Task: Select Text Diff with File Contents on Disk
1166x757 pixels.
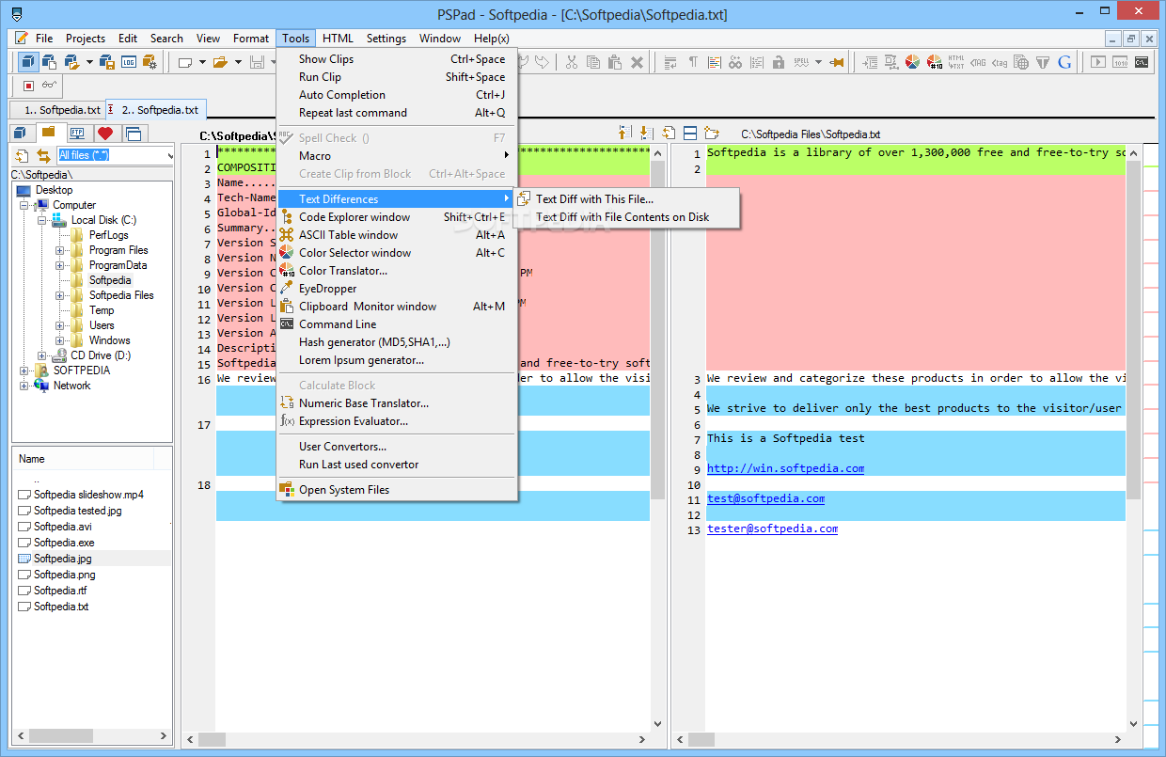Action: coord(627,217)
